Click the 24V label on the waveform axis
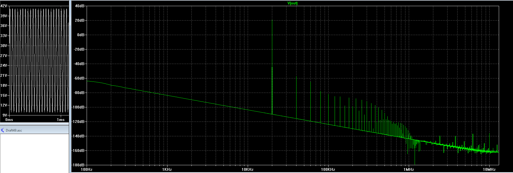 pyautogui.click(x=4, y=66)
